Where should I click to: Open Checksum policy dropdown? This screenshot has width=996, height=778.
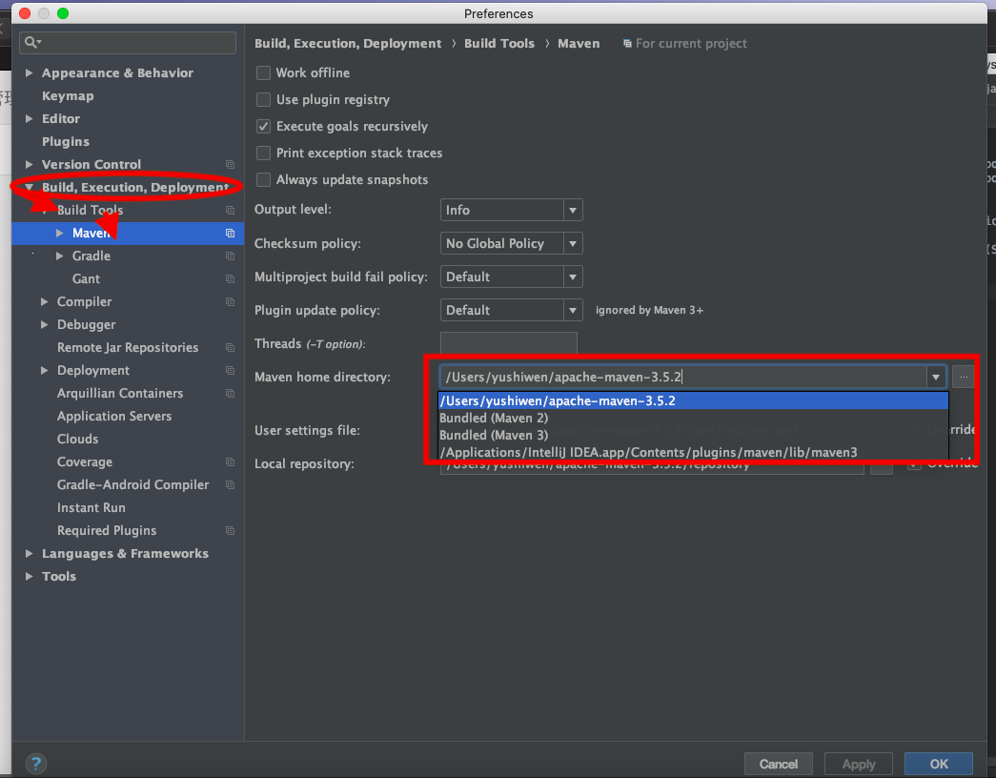511,243
